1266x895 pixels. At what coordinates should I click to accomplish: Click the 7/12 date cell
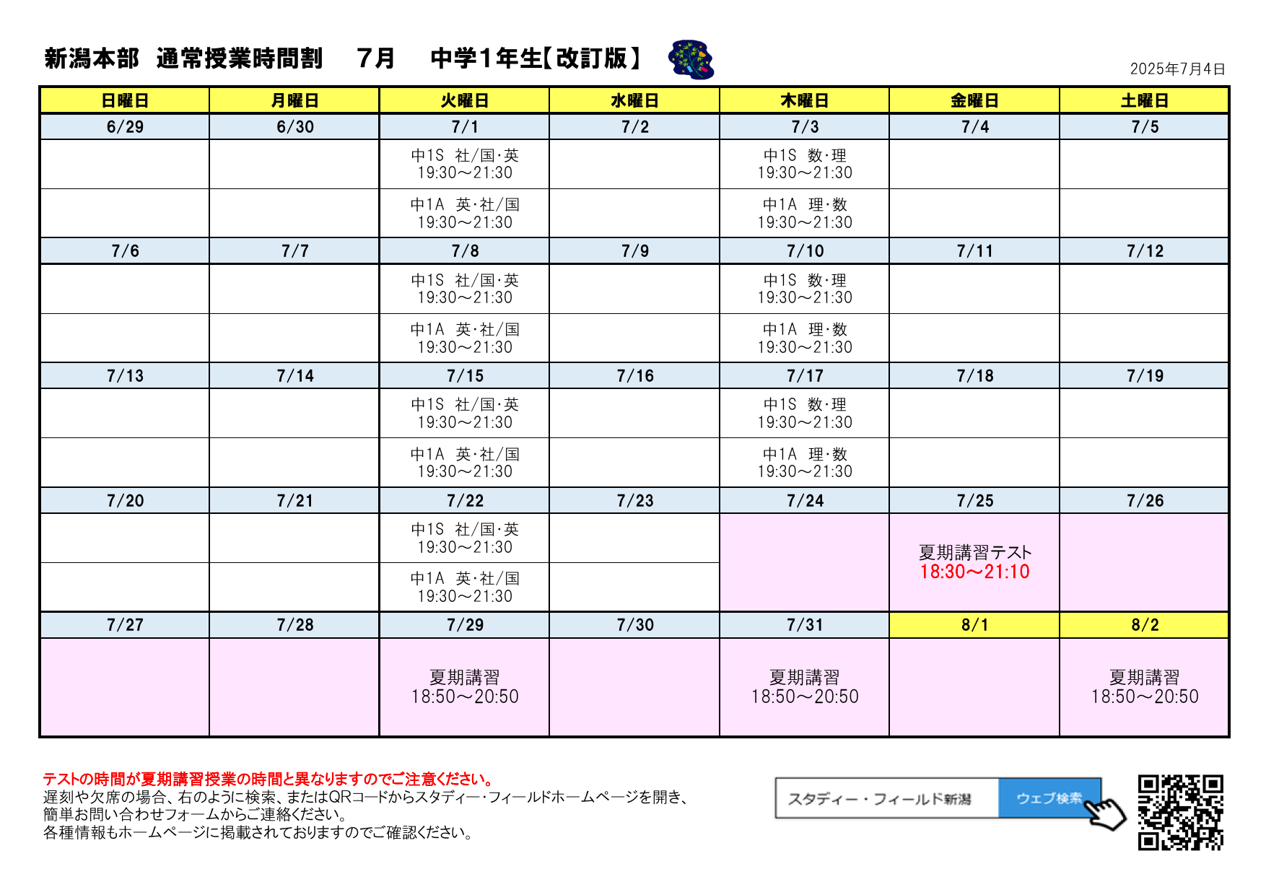[1144, 251]
